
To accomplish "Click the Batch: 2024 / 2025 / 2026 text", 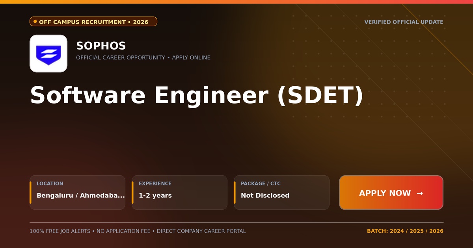I will (405, 231).
